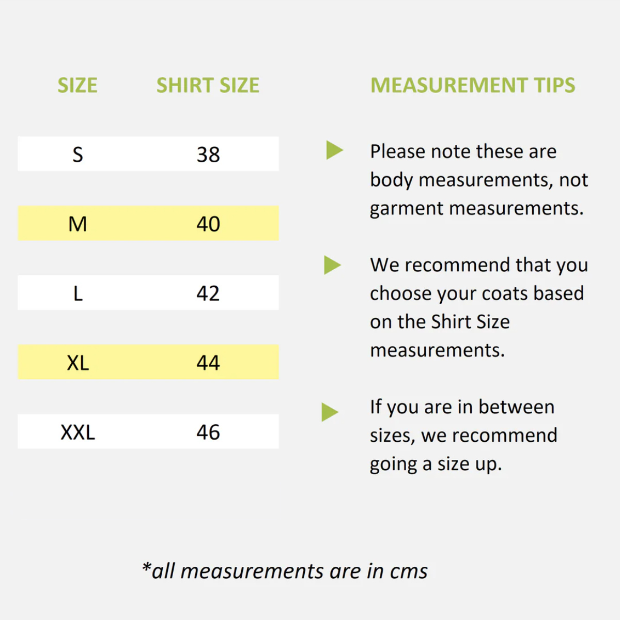Select shirt size value 38
620x620 pixels.
click(x=208, y=154)
